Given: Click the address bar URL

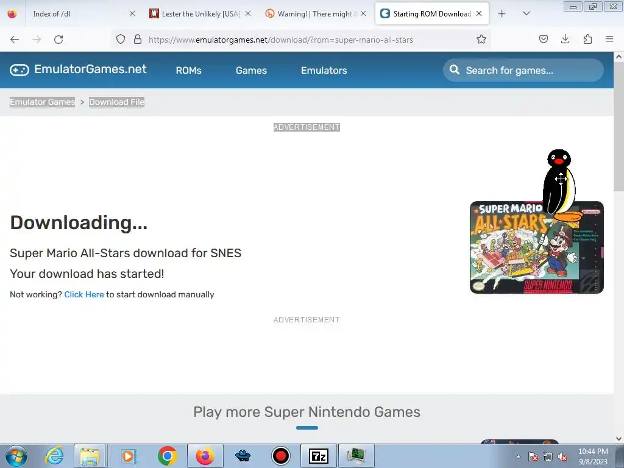Looking at the screenshot, I should click(280, 40).
